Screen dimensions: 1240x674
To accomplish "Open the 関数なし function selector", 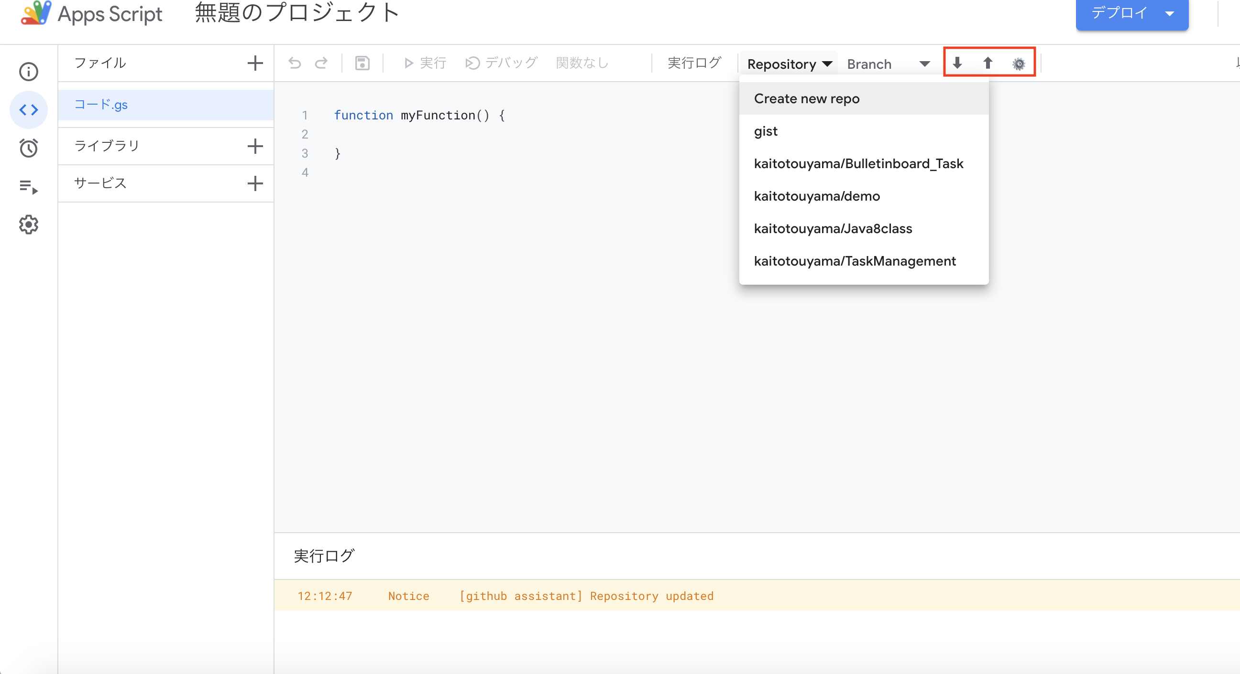I will tap(582, 63).
